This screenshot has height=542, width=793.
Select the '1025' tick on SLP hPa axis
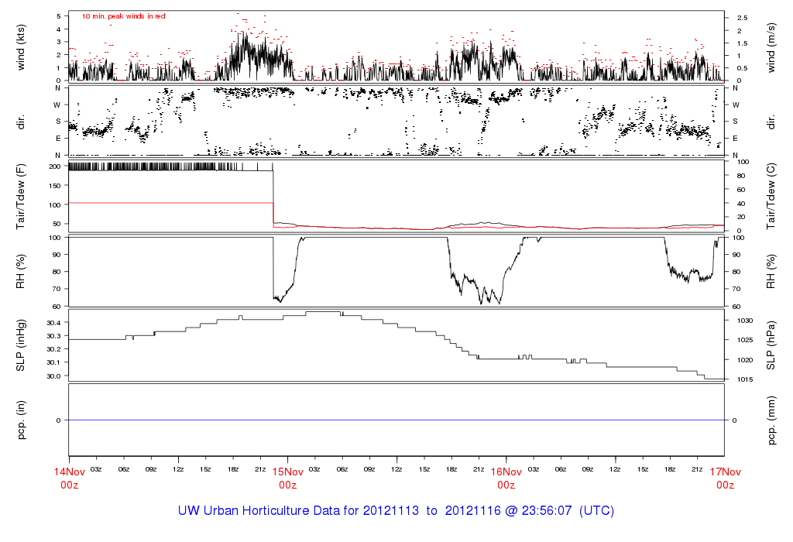[745, 340]
